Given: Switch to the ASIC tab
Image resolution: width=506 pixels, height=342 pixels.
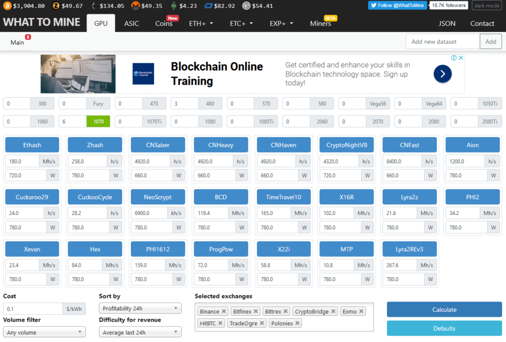Looking at the screenshot, I should (x=131, y=23).
